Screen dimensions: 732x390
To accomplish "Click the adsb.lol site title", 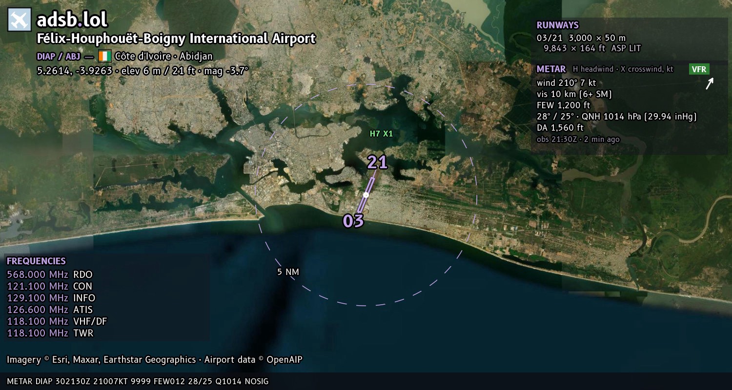I will coord(72,20).
